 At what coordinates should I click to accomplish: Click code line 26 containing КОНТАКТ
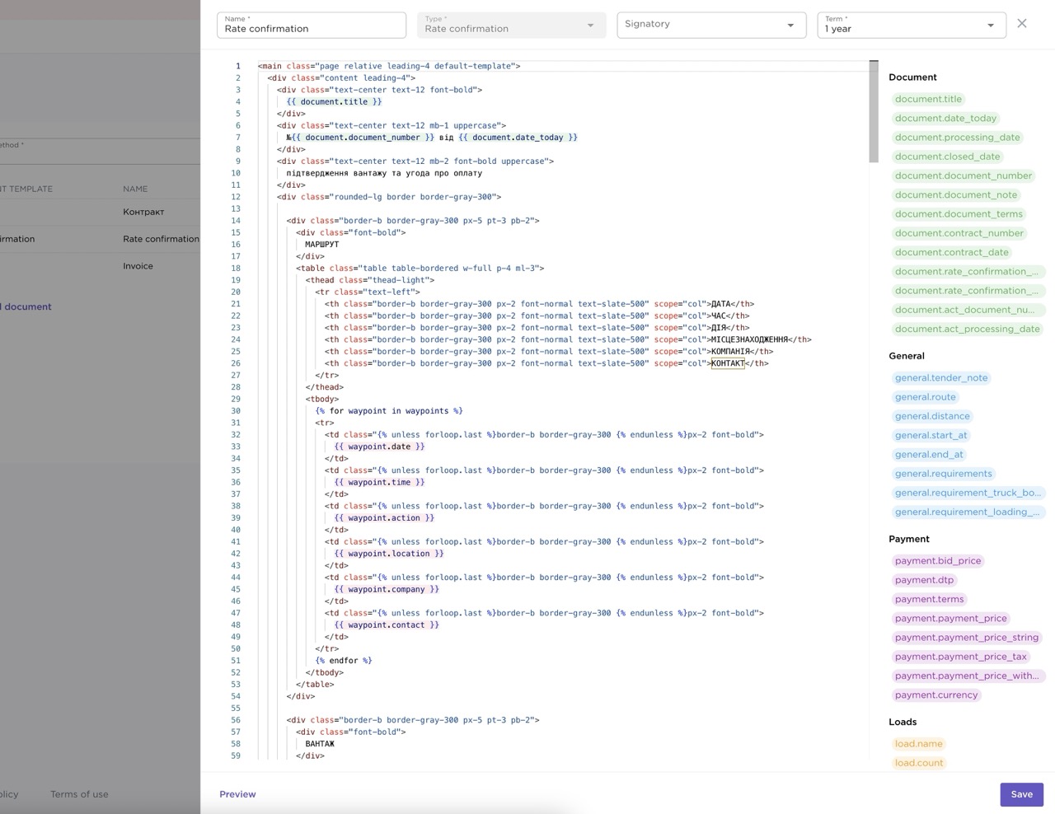pyautogui.click(x=546, y=363)
